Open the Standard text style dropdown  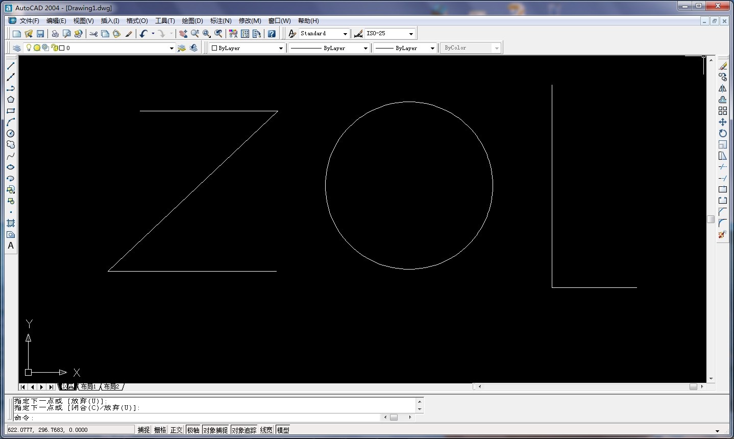point(345,34)
